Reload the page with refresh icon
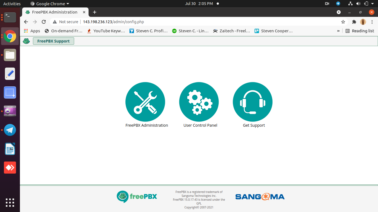The height and width of the screenshot is (212, 378). click(44, 22)
